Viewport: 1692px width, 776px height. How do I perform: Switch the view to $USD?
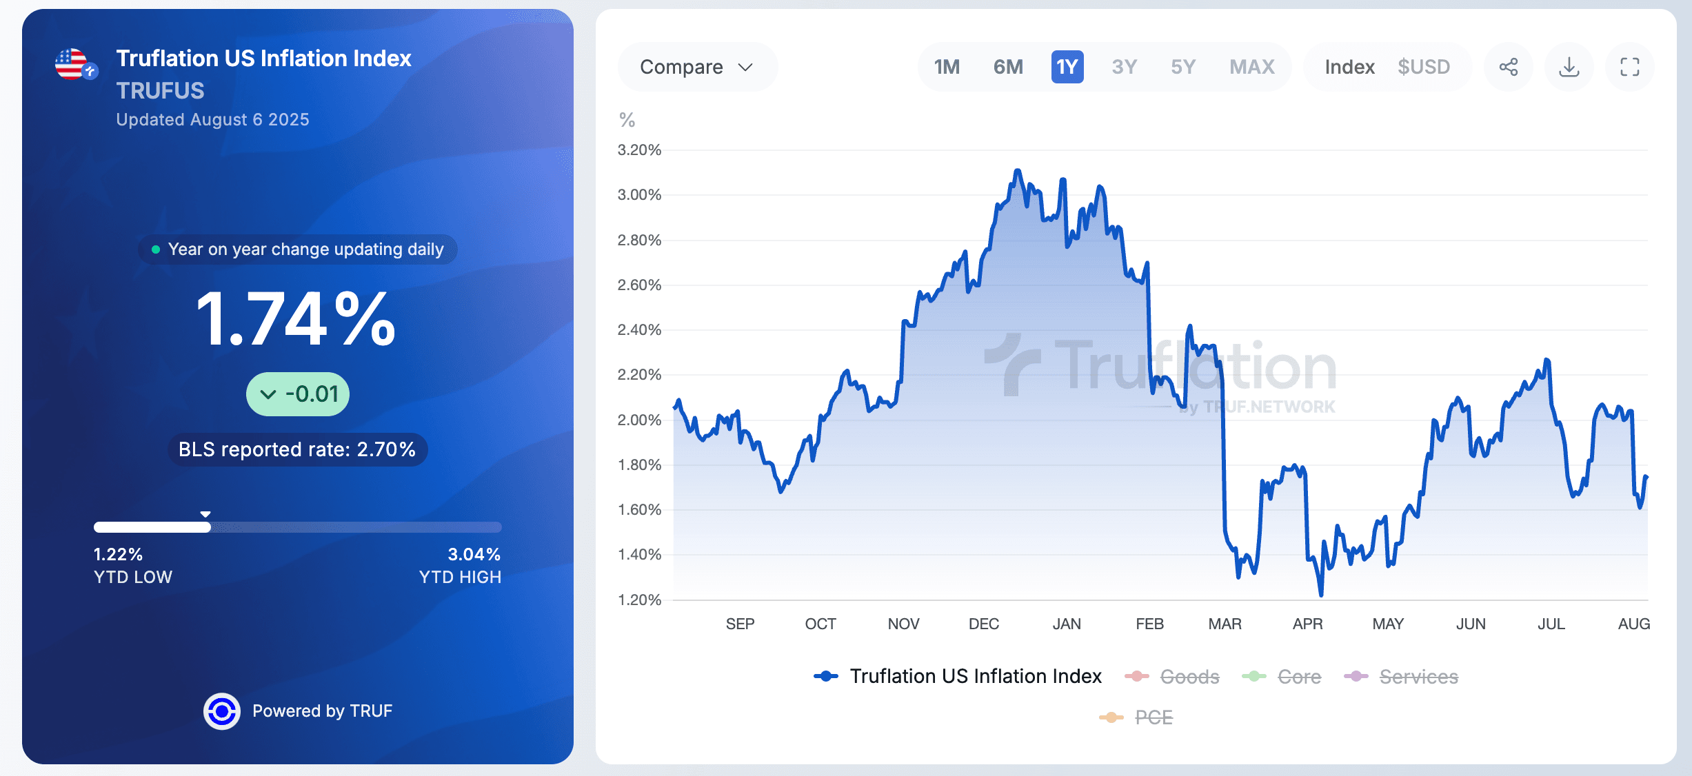pyautogui.click(x=1424, y=67)
